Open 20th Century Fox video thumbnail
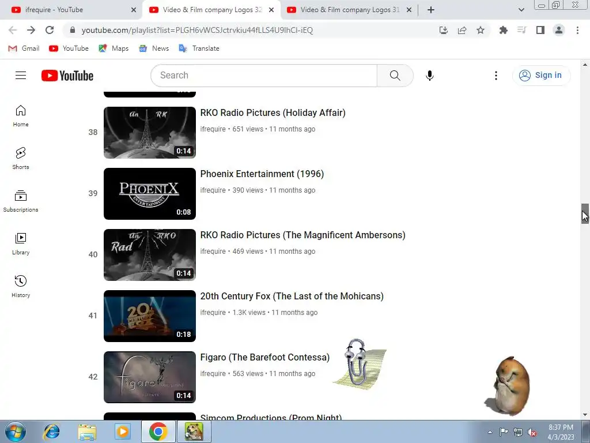This screenshot has height=443, width=590. pyautogui.click(x=150, y=316)
